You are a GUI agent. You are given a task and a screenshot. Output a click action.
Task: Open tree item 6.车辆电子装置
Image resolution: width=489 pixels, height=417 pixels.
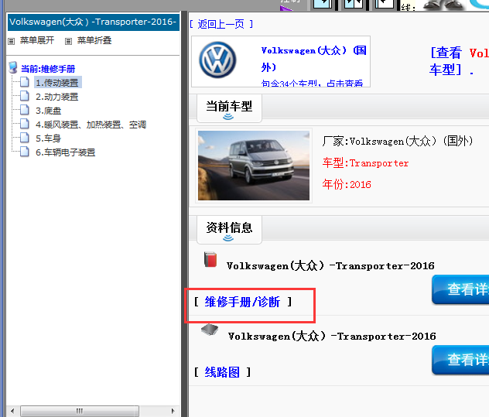tap(65, 152)
